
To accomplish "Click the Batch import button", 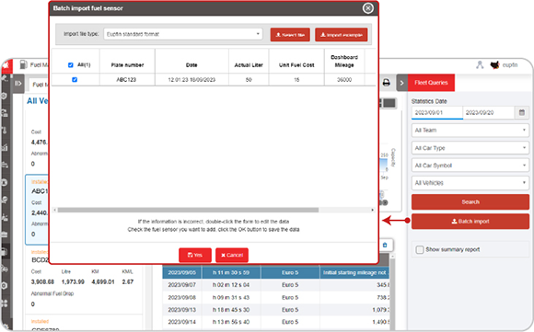I will coord(470,222).
